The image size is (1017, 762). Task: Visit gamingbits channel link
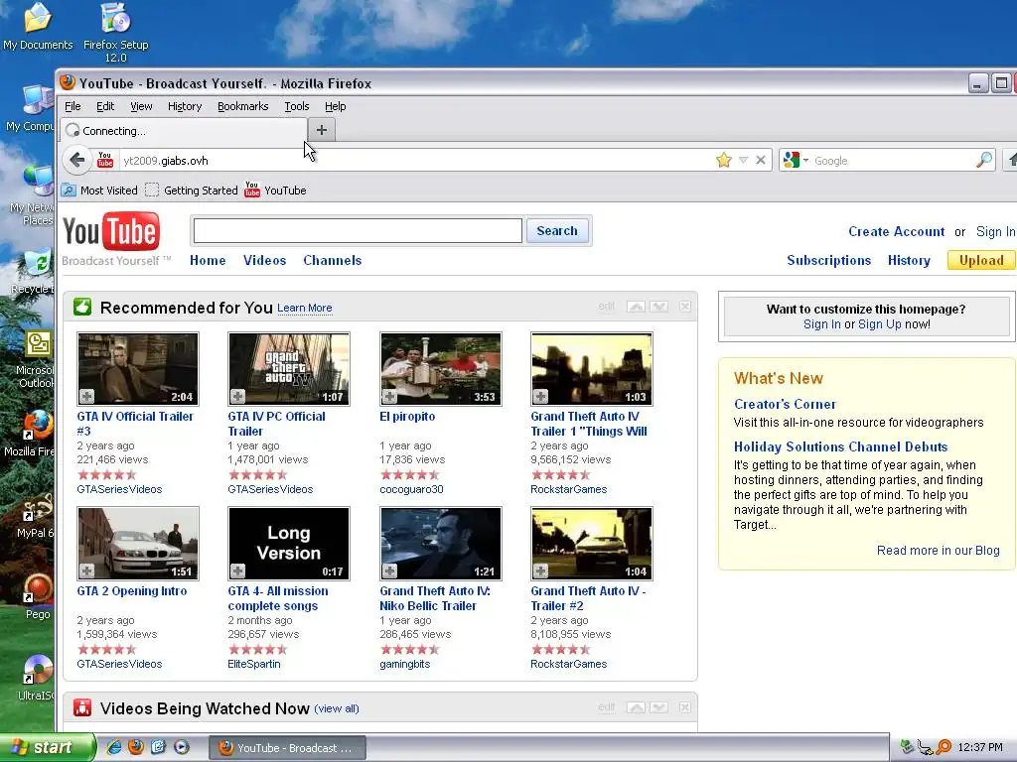[405, 664]
